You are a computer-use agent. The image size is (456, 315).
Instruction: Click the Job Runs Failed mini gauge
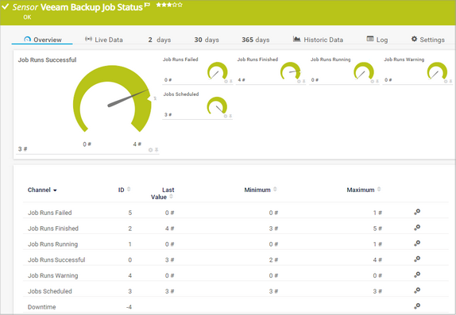[x=218, y=71]
